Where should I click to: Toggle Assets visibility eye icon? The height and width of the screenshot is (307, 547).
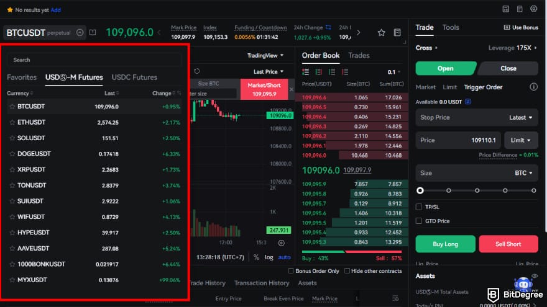[534, 276]
